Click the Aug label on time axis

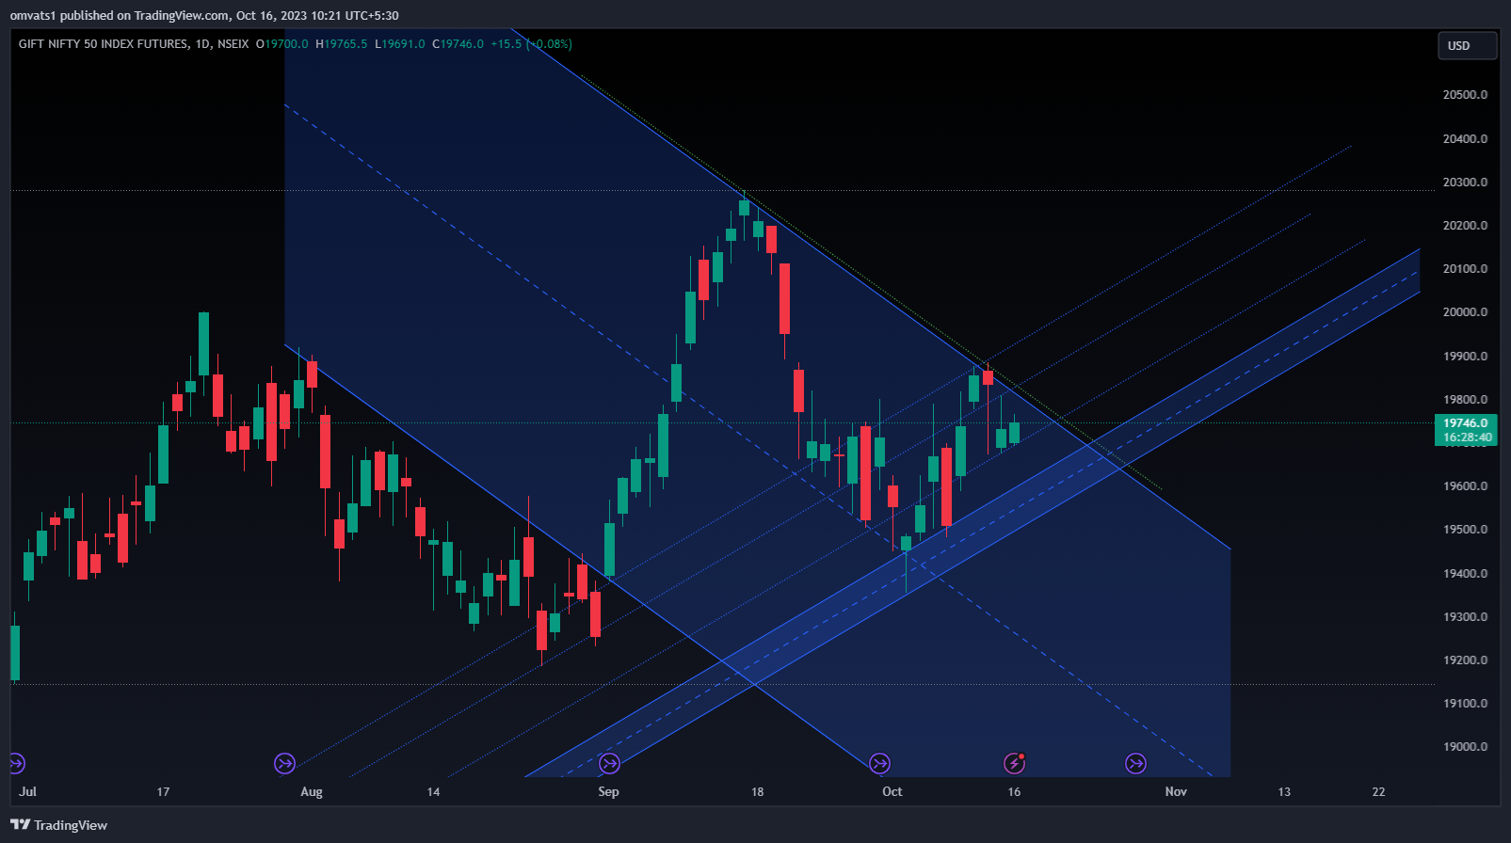click(312, 791)
